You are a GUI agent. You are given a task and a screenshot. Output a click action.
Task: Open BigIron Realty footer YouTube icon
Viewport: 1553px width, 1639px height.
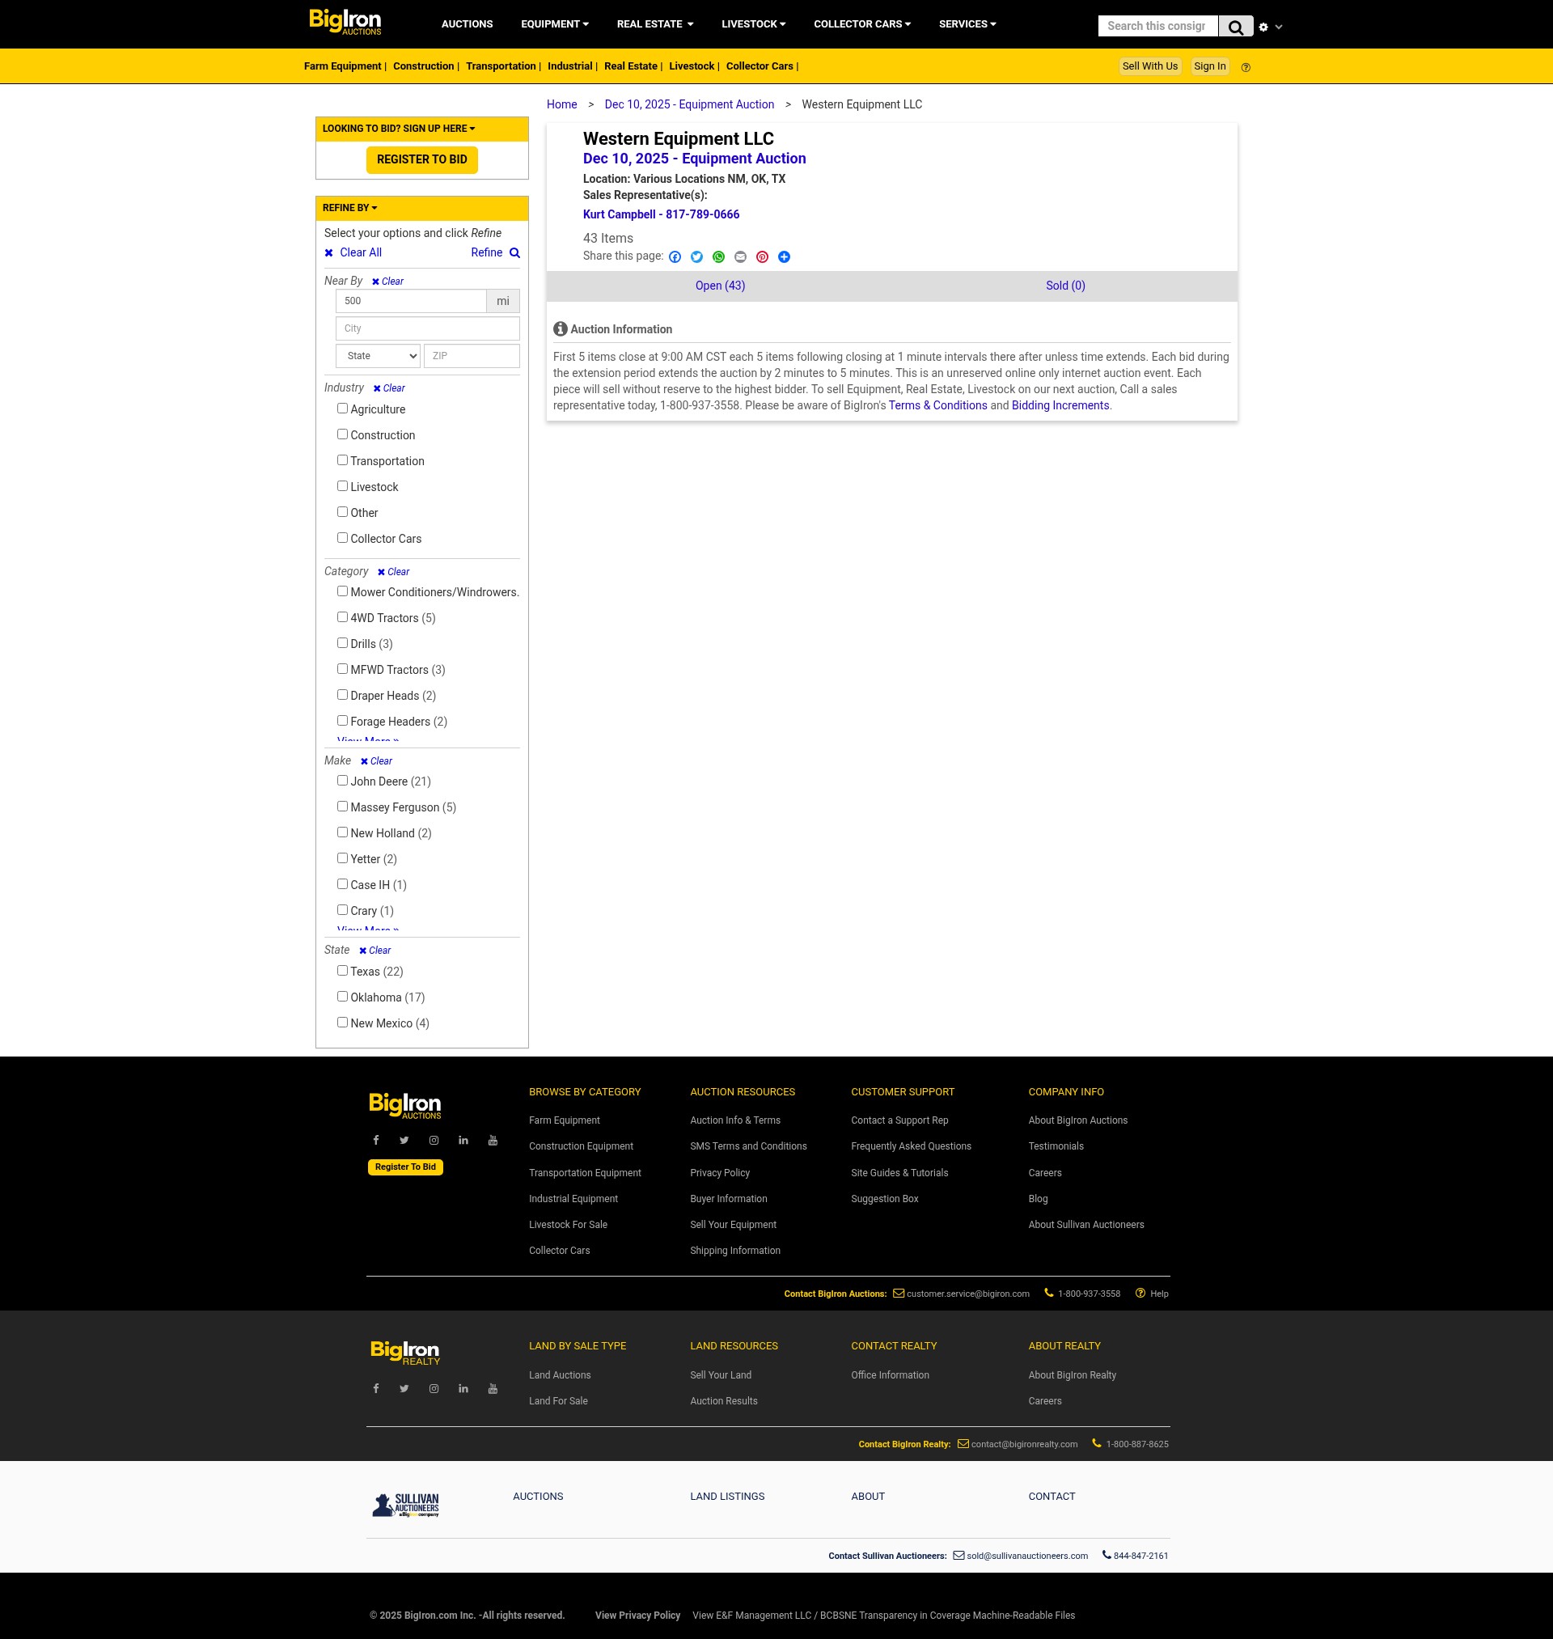pyautogui.click(x=493, y=1389)
